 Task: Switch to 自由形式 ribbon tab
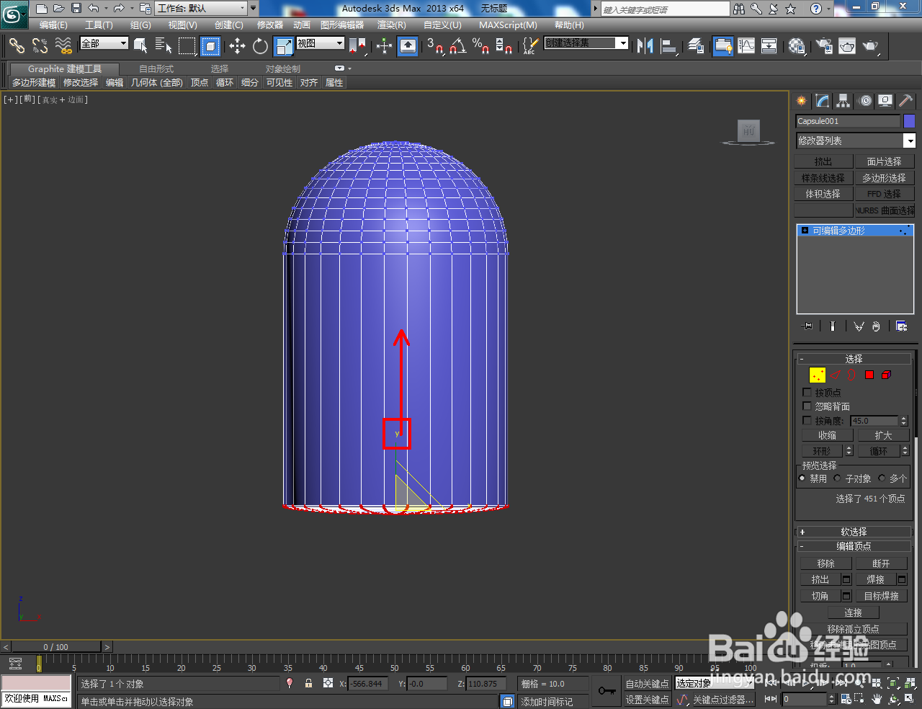pos(156,69)
